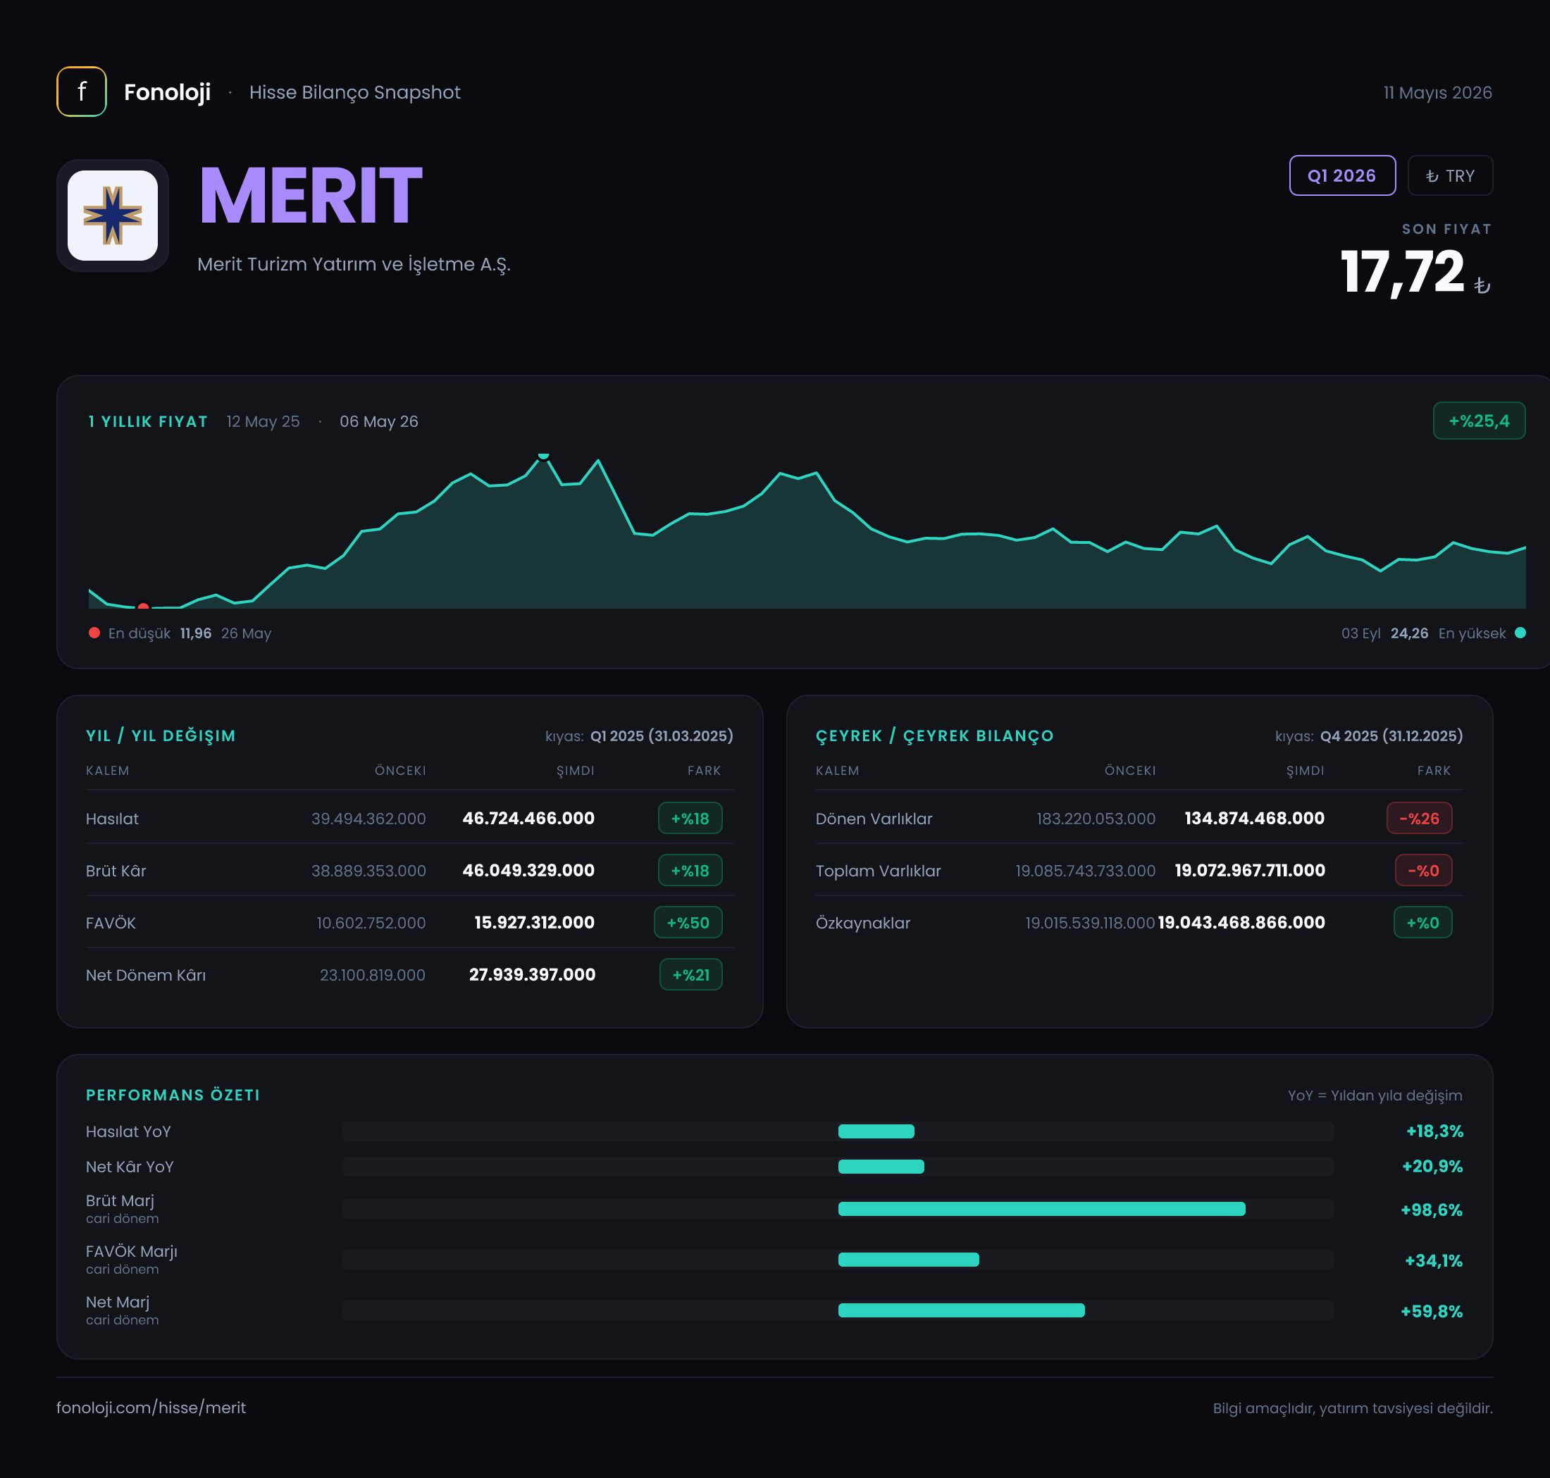Screen dimensions: 1550x1478
Task: Click the '11 Mayıs 2026' date
Action: pos(1437,92)
